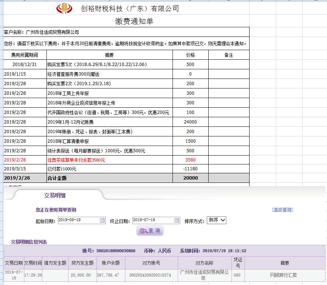Click the 查询 search button
Screen dimensions: 327x285
pyautogui.click(x=150, y=231)
